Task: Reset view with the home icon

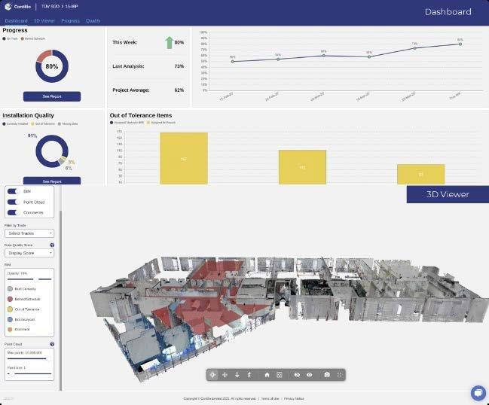Action: coord(267,374)
